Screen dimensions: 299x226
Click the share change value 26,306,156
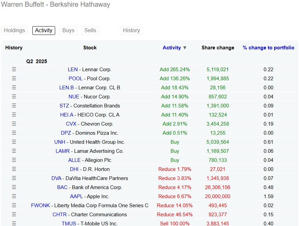point(218,187)
